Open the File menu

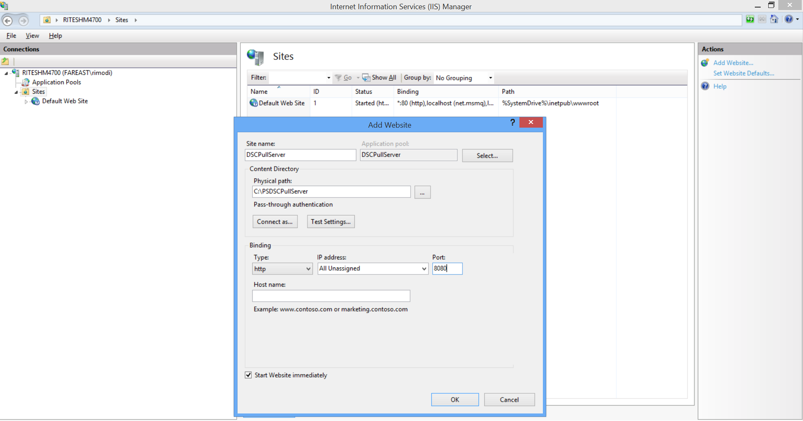click(11, 36)
